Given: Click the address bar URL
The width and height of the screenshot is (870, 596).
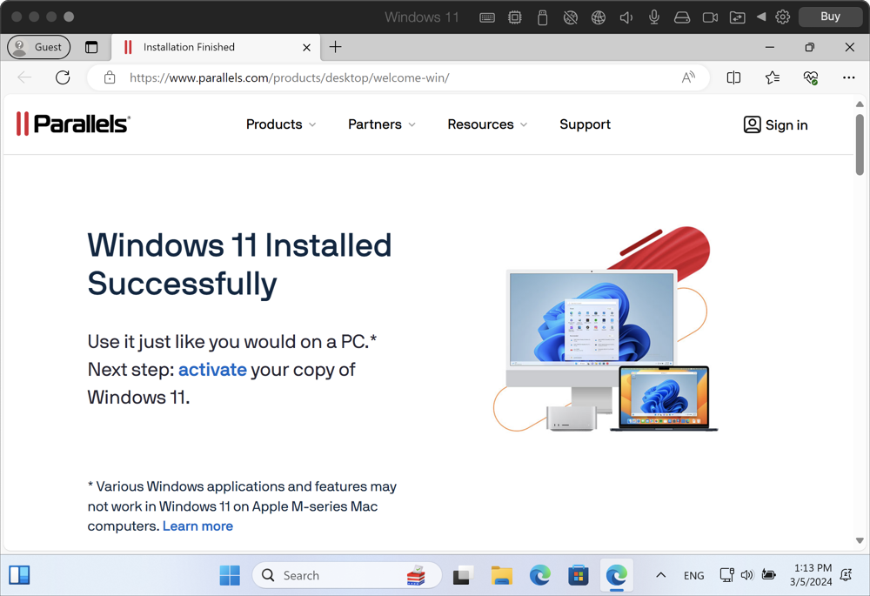Looking at the screenshot, I should click(x=289, y=77).
